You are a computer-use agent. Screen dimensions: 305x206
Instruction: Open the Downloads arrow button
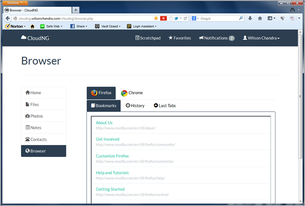coord(250,18)
